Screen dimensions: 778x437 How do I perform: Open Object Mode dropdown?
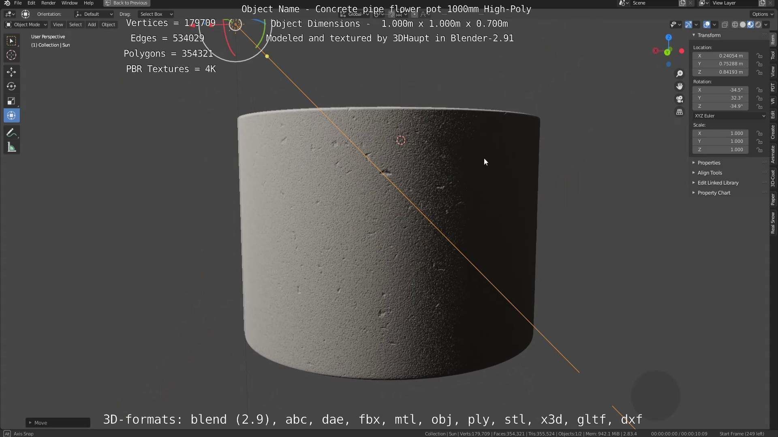tap(26, 25)
